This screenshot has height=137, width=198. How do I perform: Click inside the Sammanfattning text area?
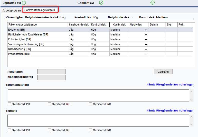point(98,95)
